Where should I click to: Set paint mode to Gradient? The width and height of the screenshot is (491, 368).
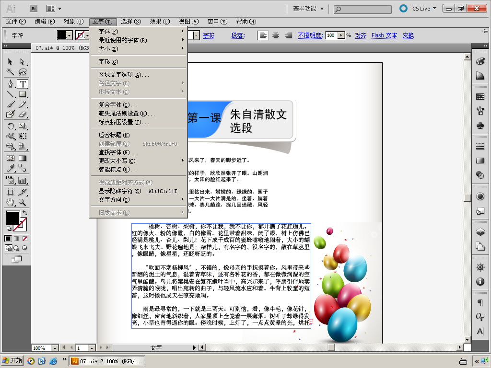click(16, 239)
